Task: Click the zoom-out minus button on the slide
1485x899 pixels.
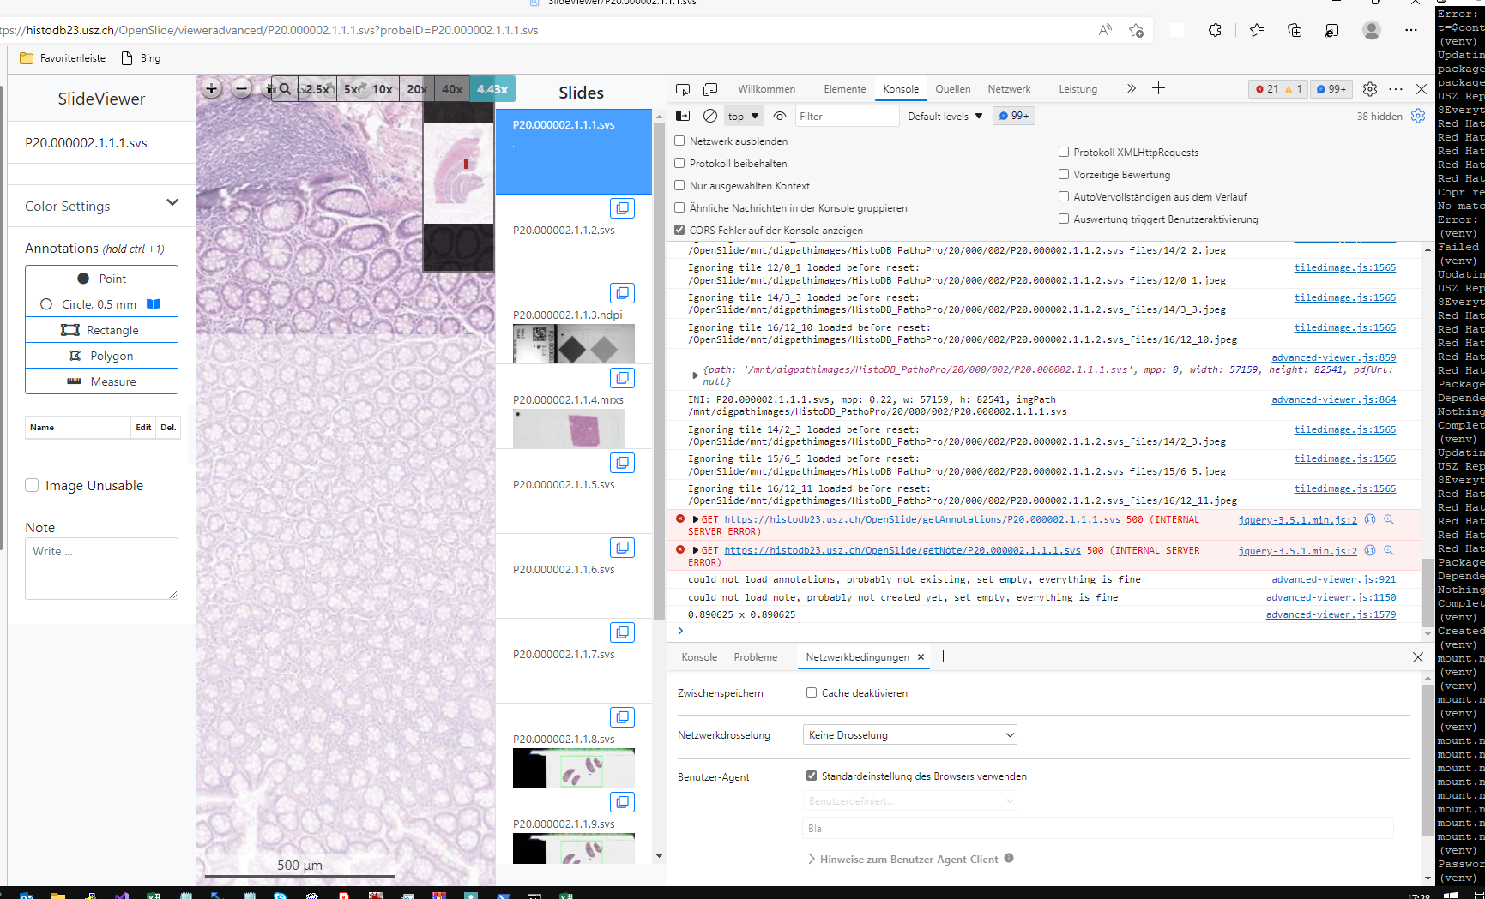Action: 241,88
